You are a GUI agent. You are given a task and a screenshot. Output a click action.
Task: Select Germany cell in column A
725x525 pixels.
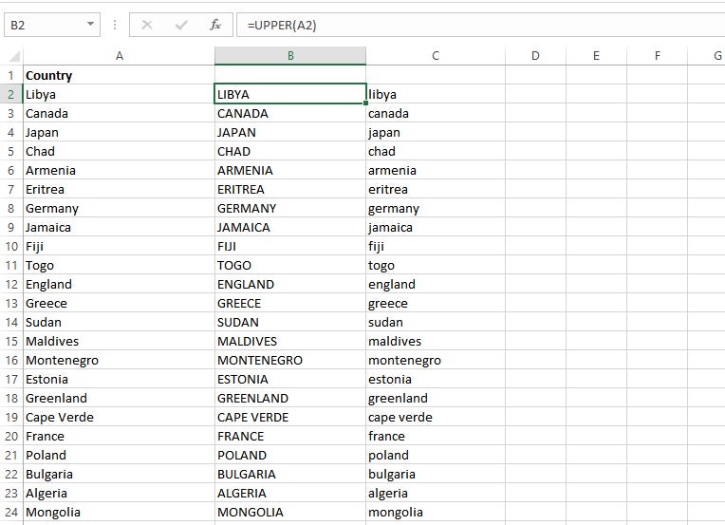point(119,208)
